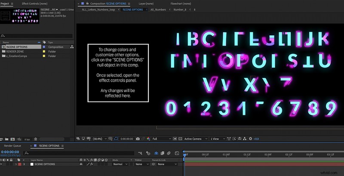
Task: Open SCENE OPTIONS layer Parent dropdown
Action: (x=167, y=164)
